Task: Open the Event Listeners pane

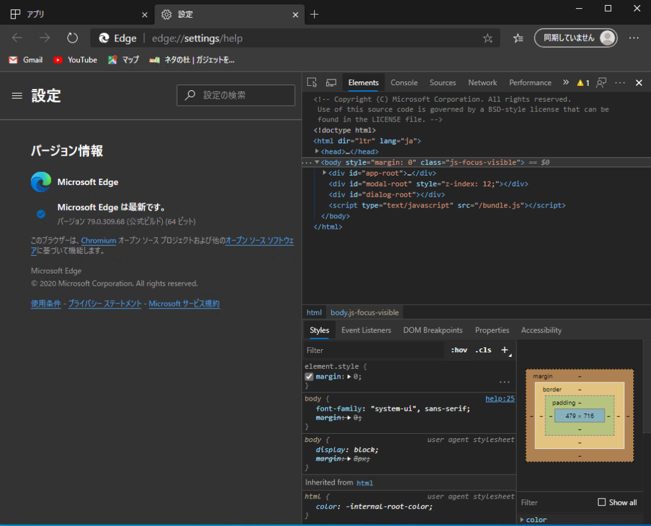Action: coord(366,330)
